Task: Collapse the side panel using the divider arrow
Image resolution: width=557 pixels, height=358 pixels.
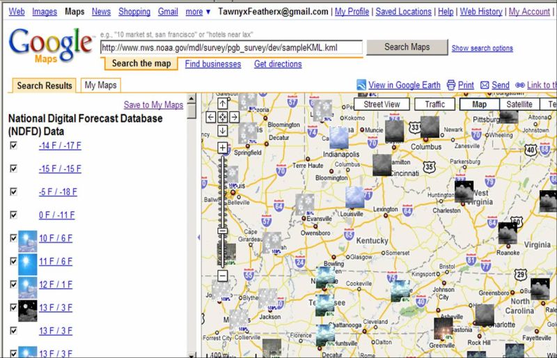Action: tap(198, 237)
